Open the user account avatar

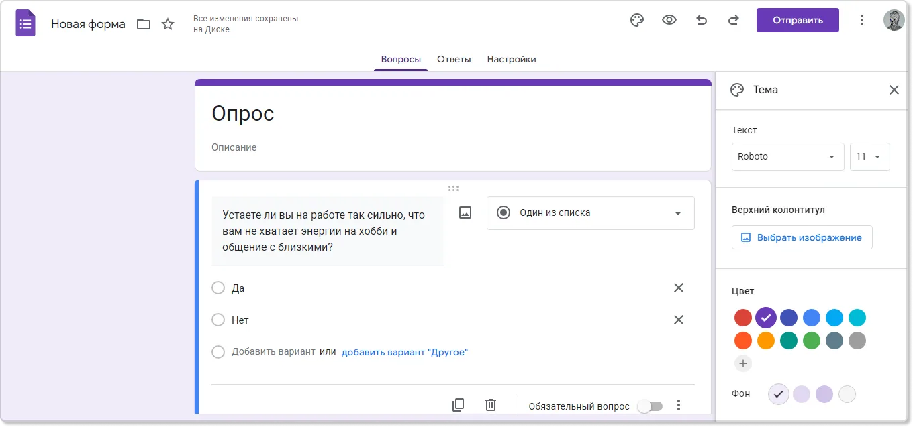pyautogui.click(x=894, y=20)
